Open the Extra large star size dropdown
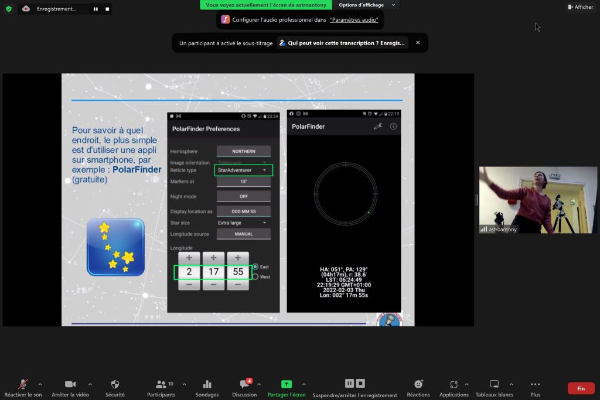This screenshot has width=600, height=400. tap(243, 223)
